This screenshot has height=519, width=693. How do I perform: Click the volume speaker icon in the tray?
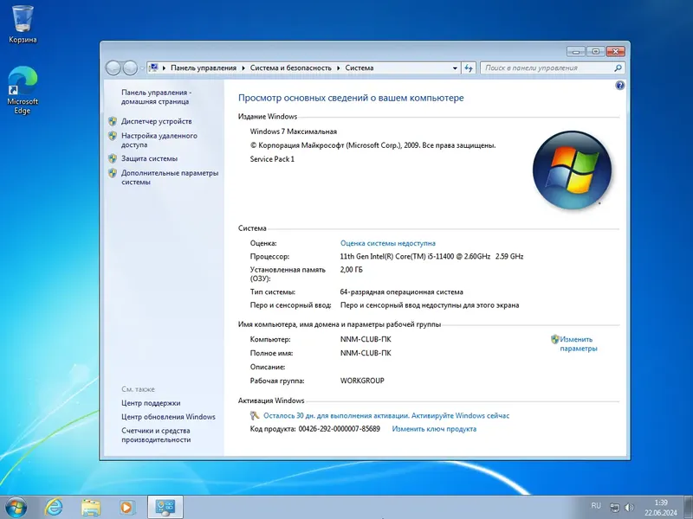tap(628, 509)
